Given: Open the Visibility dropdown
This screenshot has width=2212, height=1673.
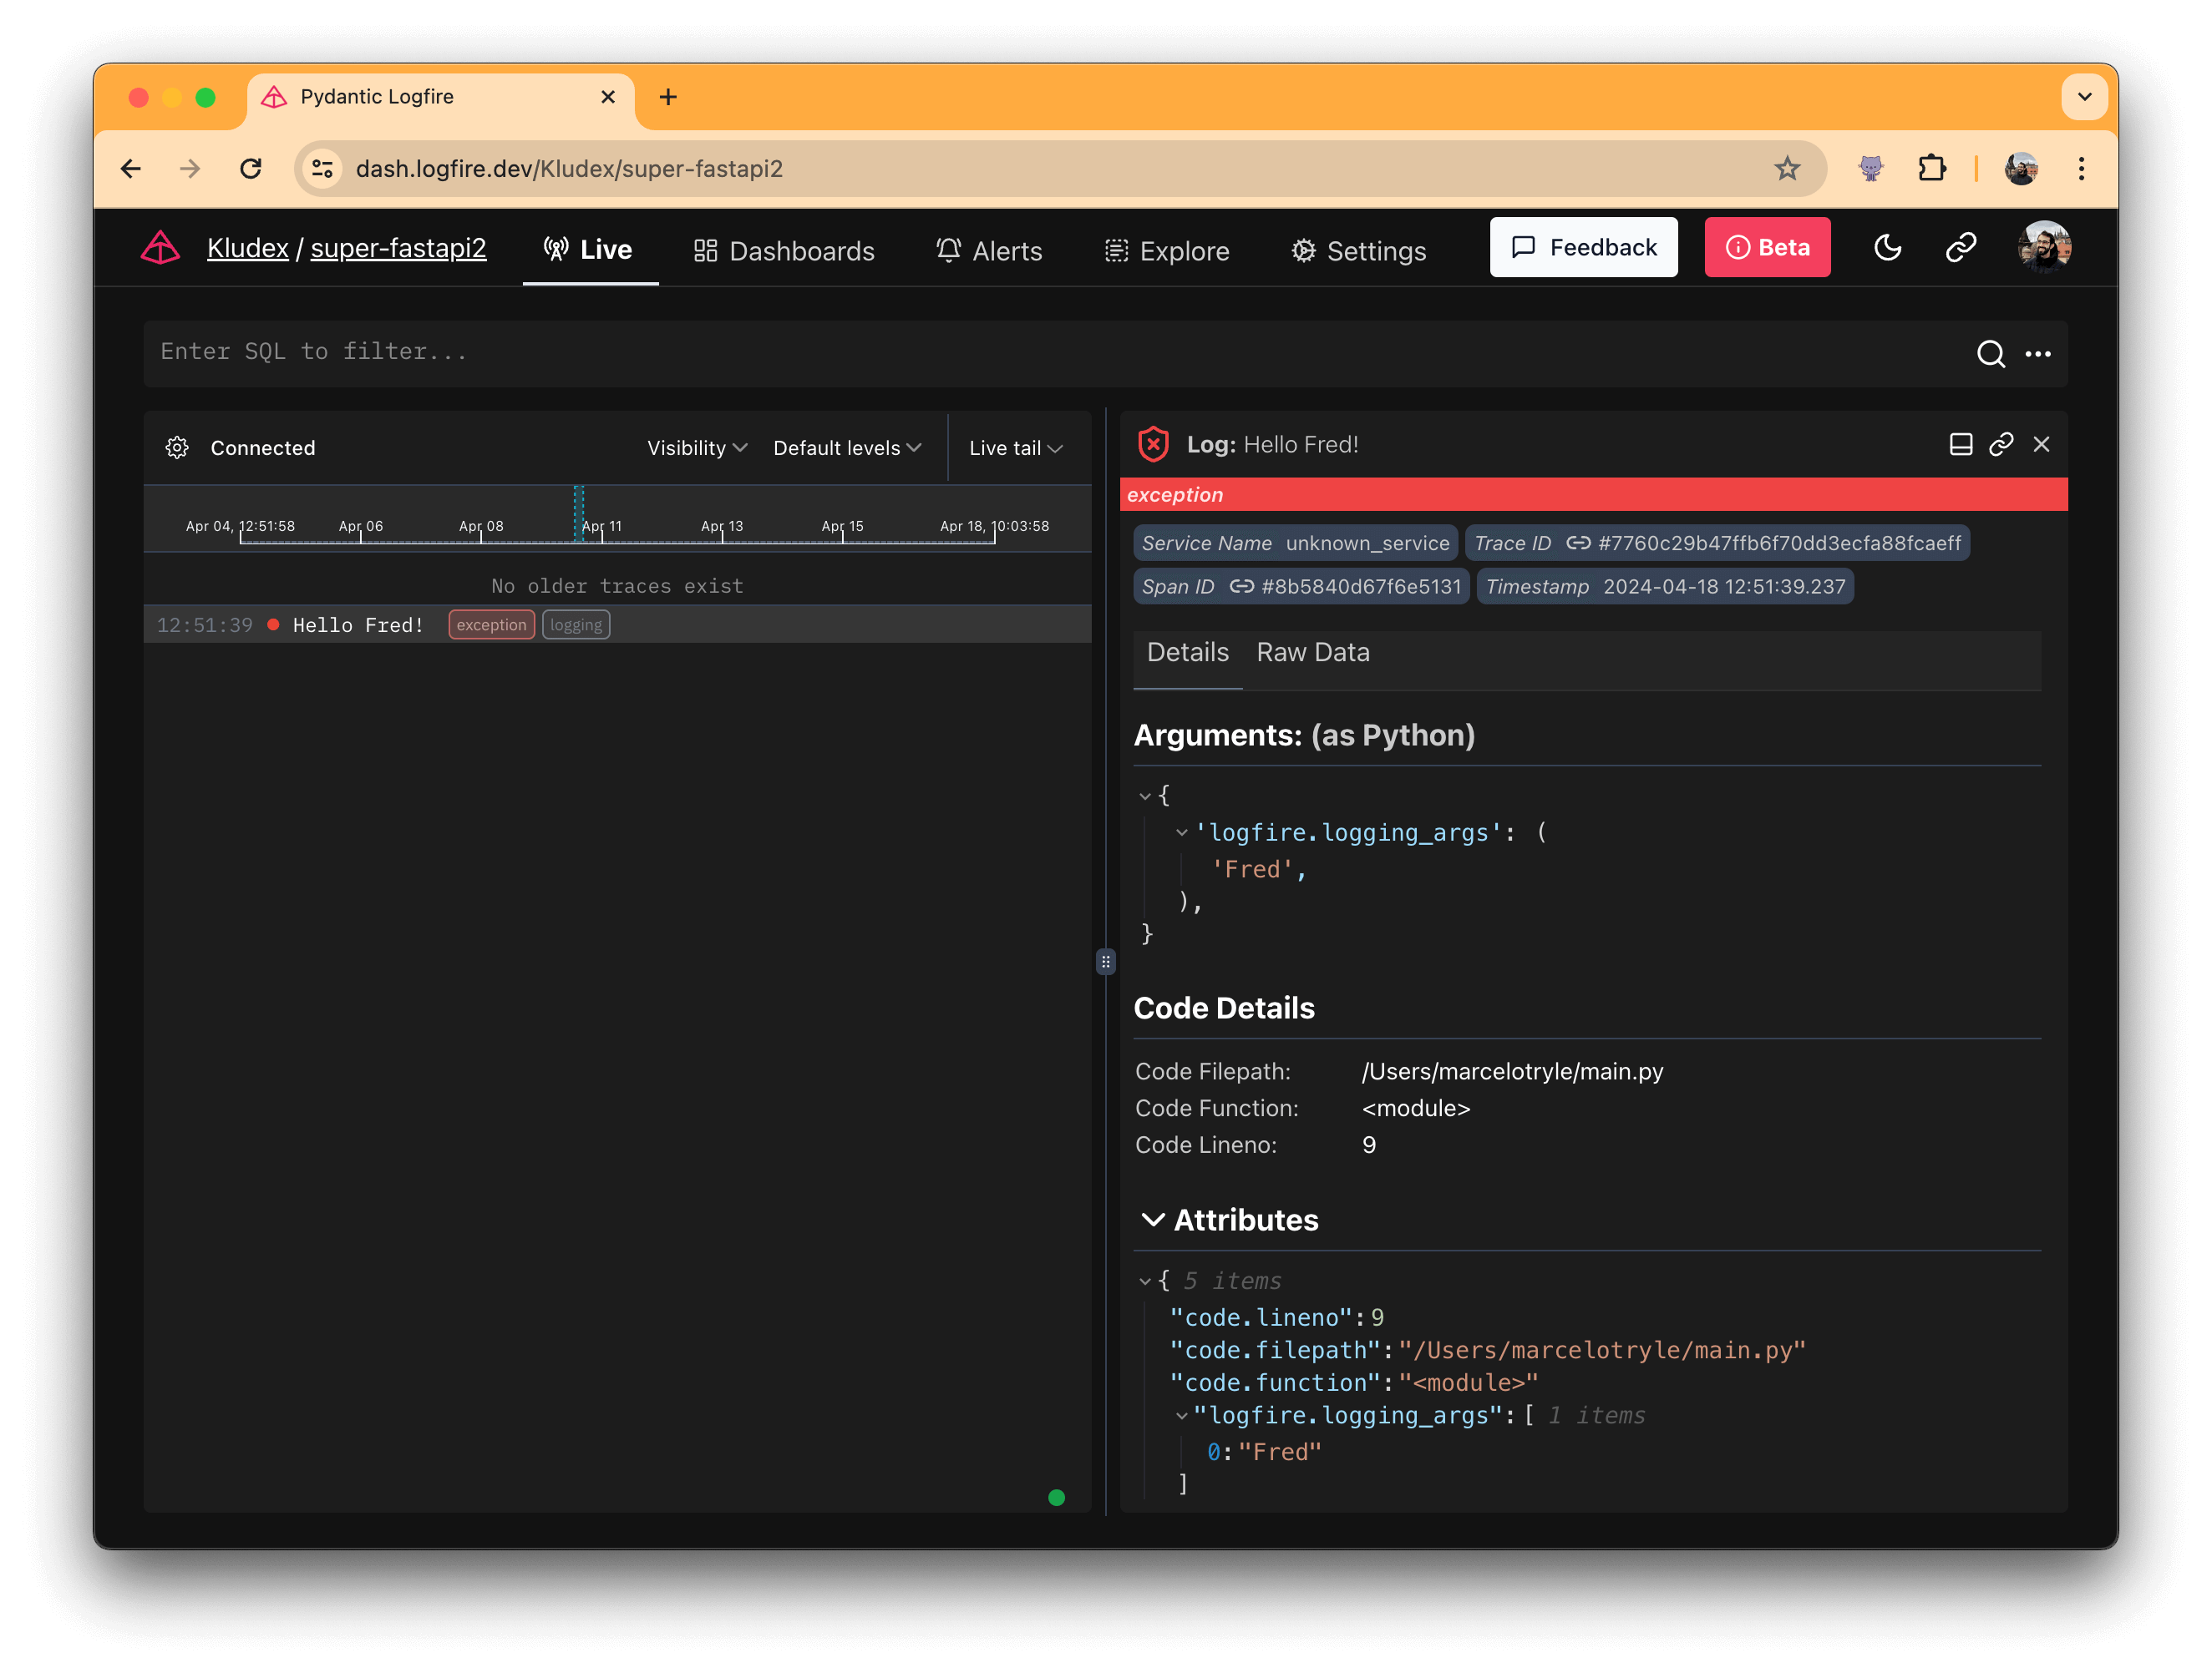Looking at the screenshot, I should click(696, 447).
